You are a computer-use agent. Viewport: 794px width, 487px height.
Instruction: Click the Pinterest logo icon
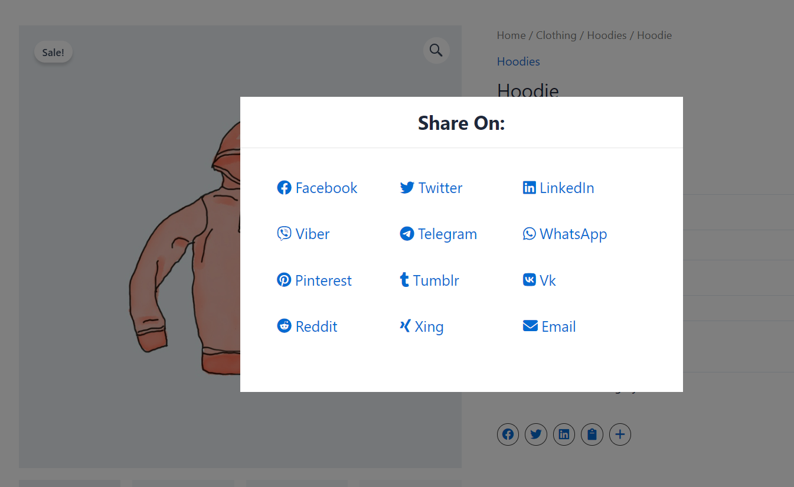click(x=284, y=280)
